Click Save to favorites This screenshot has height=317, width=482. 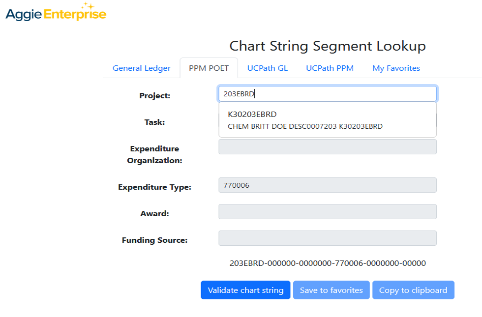coord(331,290)
